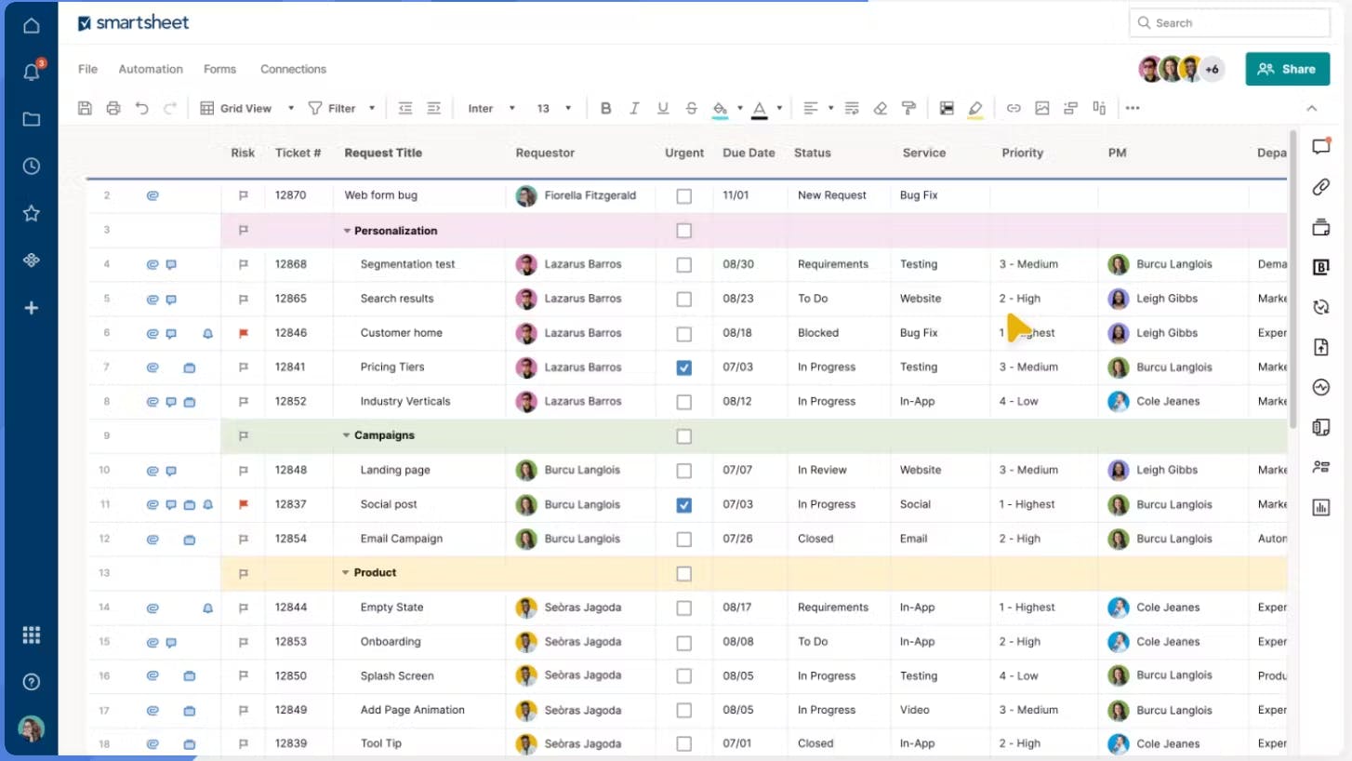
Task: Open the Brandfolder panel
Action: click(1321, 267)
